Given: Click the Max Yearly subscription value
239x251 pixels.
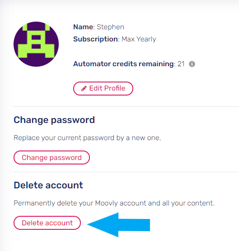Looking at the screenshot, I should pyautogui.click(x=139, y=39).
